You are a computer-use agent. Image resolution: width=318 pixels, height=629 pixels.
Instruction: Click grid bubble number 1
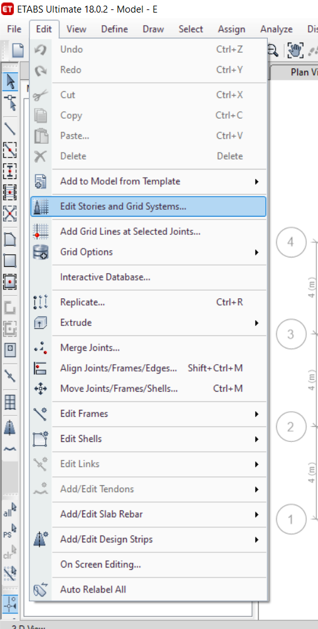(x=291, y=519)
